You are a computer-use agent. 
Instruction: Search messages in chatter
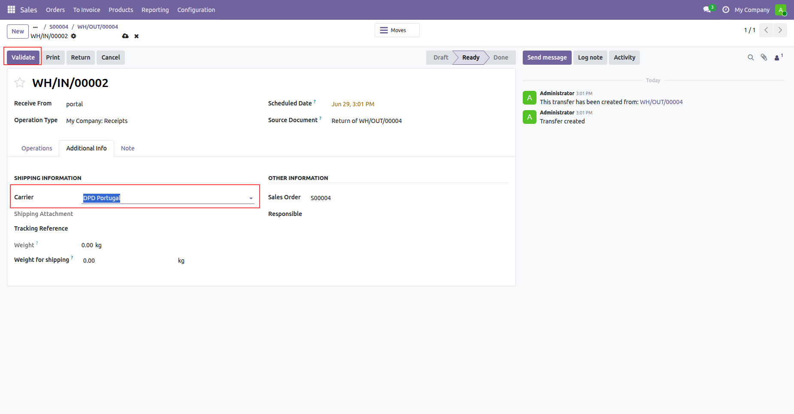point(751,57)
